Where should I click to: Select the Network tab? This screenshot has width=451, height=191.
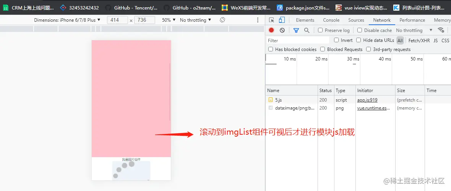tap(382, 20)
